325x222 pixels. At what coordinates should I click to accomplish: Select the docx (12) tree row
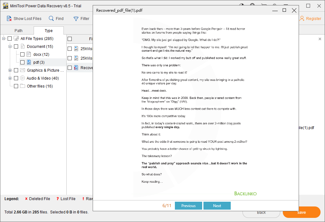click(41, 55)
